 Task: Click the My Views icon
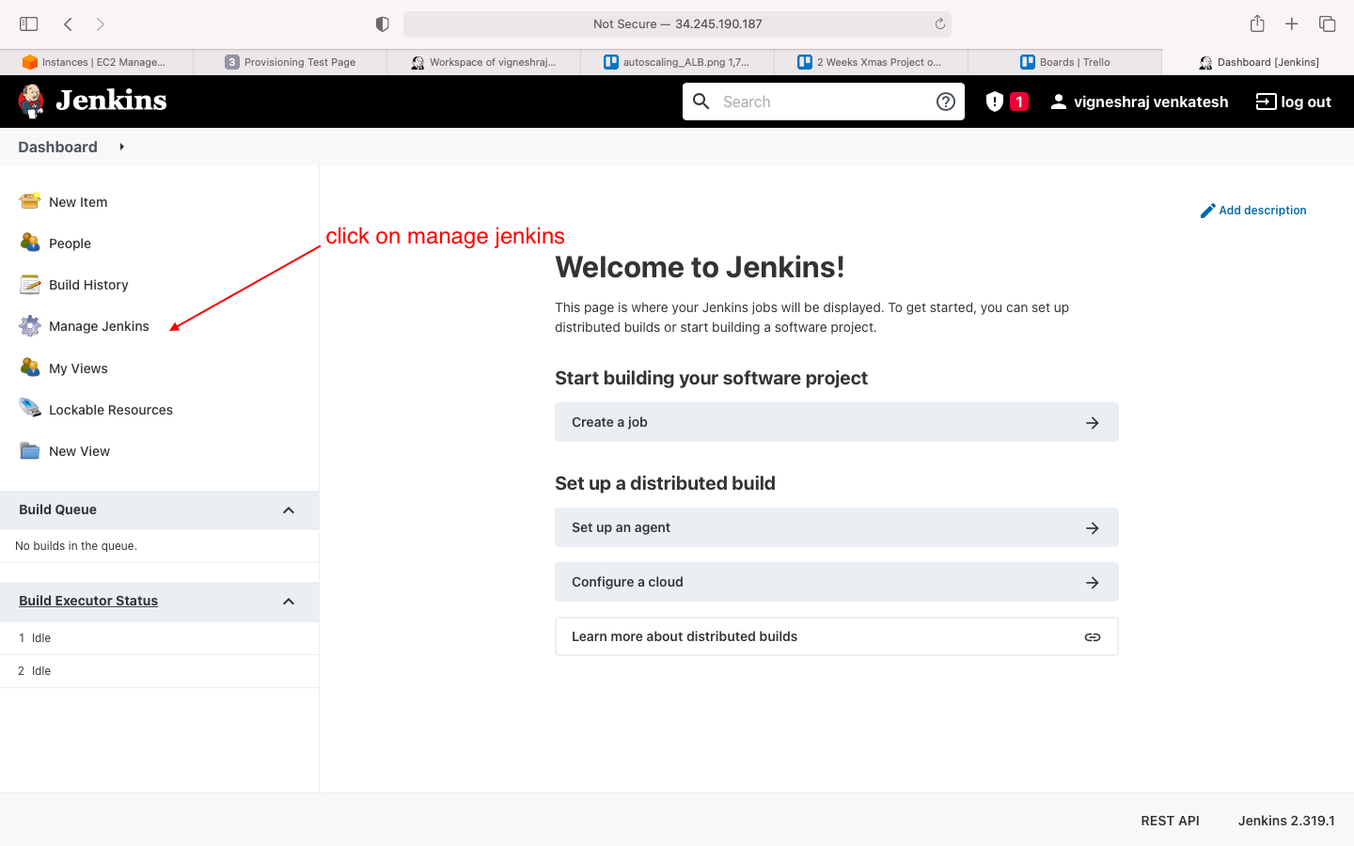30,368
